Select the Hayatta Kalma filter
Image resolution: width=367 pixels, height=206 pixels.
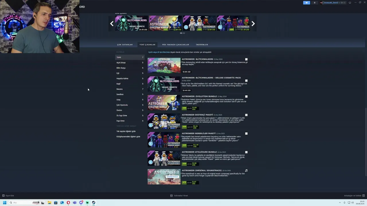coord(130,78)
